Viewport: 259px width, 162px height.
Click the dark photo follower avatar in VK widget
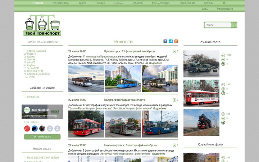click(42, 129)
